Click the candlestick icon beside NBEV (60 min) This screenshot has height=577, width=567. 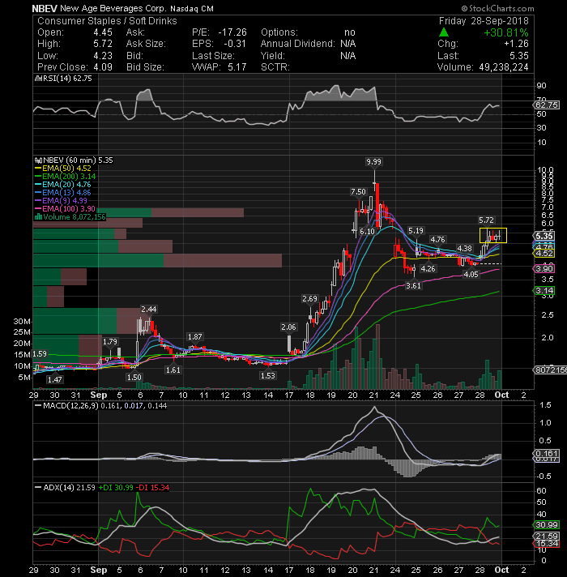click(38, 160)
